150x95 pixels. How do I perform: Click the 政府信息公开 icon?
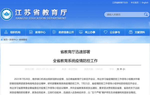click(x=54, y=32)
